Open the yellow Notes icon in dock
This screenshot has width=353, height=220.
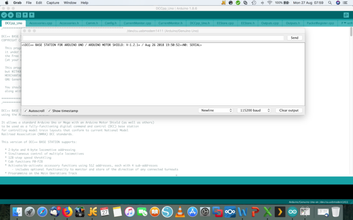(x=117, y=212)
